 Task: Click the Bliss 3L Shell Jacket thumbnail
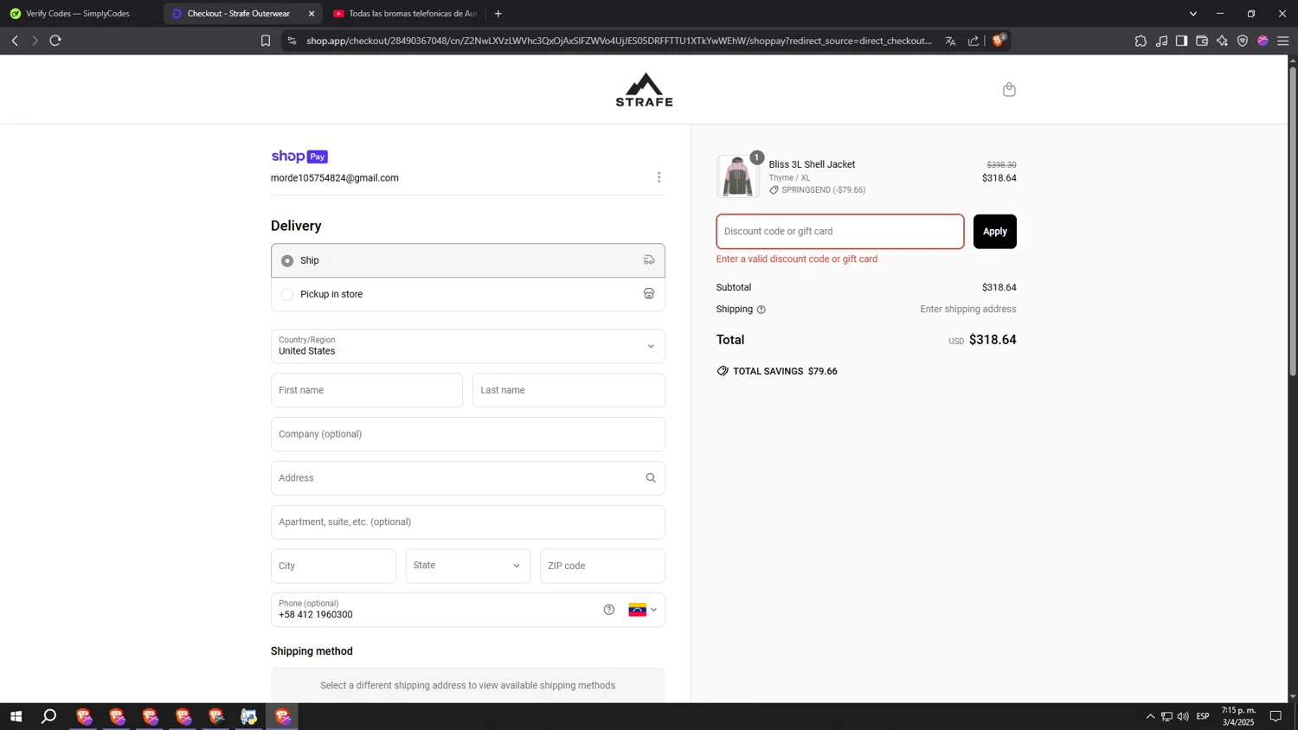(737, 176)
